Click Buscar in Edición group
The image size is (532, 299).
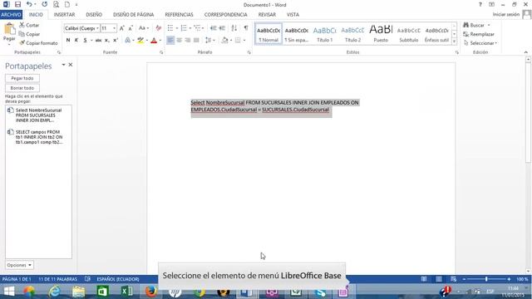pos(476,25)
